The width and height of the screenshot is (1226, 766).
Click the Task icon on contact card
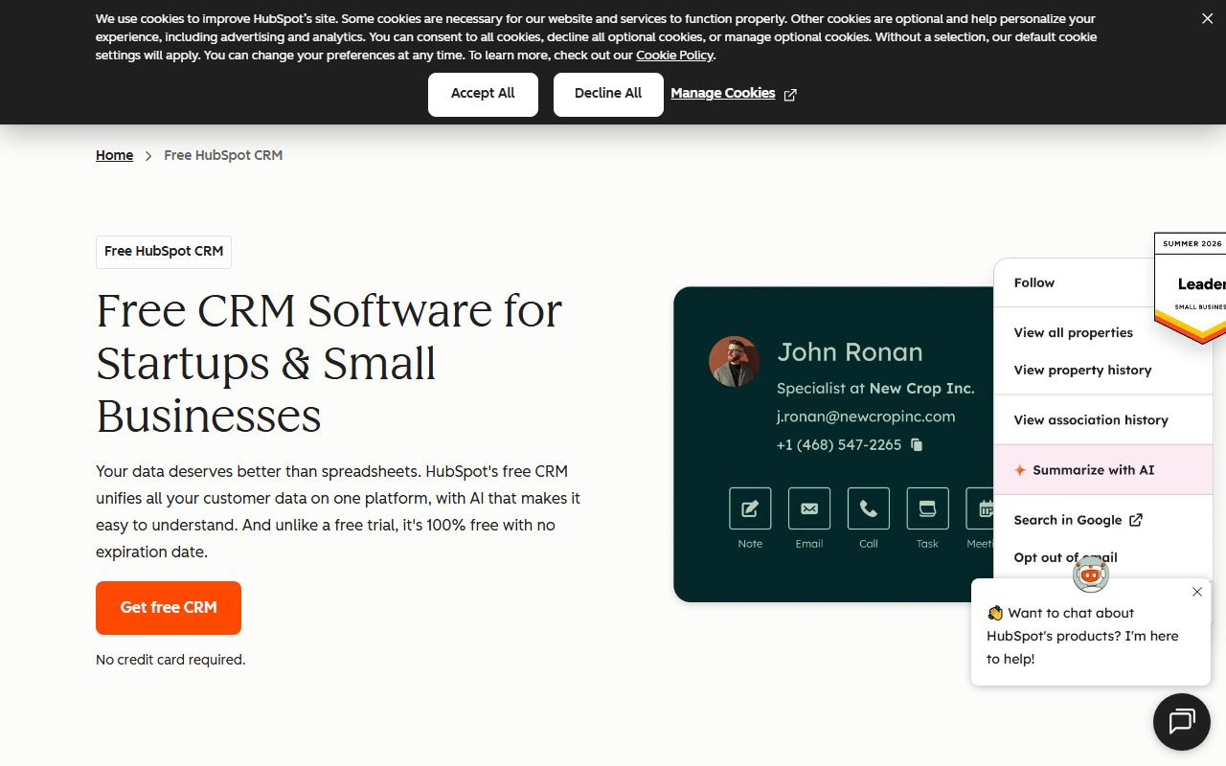coord(927,508)
